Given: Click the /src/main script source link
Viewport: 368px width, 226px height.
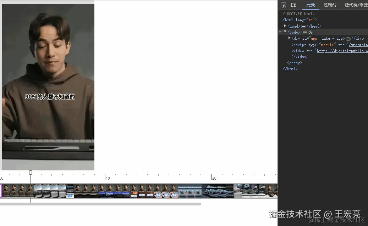Looking at the screenshot, I should tap(358, 44).
